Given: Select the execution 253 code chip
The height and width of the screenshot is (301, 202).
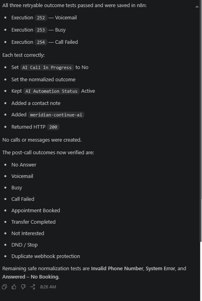Looking at the screenshot, I should [41, 30].
